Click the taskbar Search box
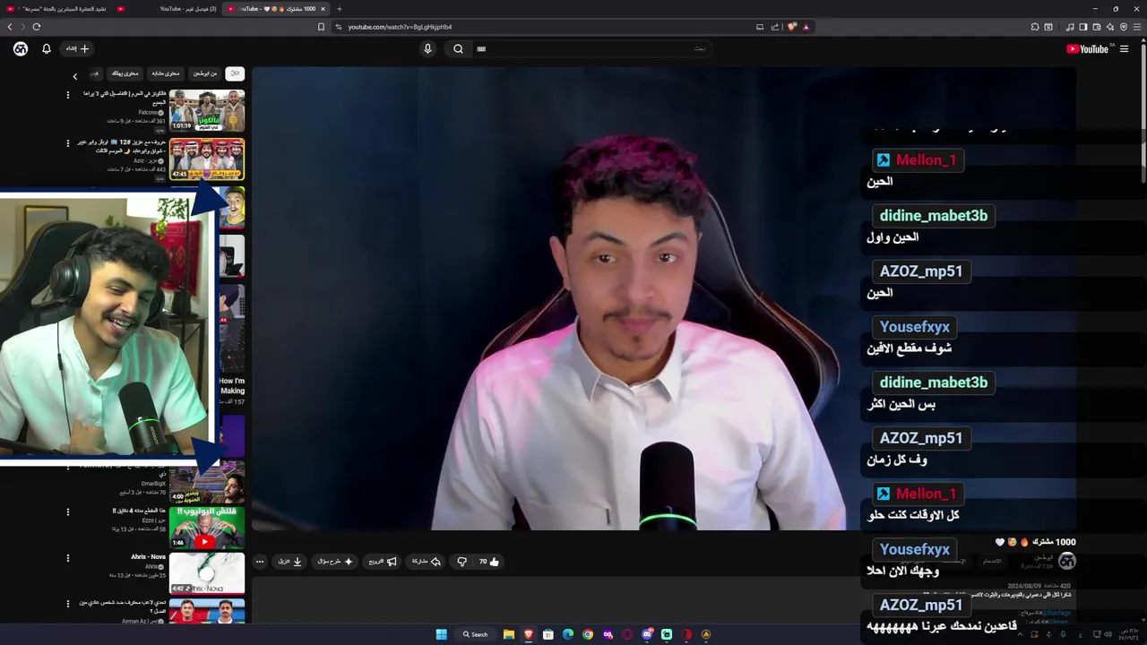Viewport: 1147px width, 645px height. tap(476, 634)
